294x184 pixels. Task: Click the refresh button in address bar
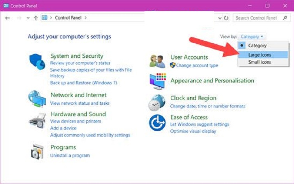227,18
